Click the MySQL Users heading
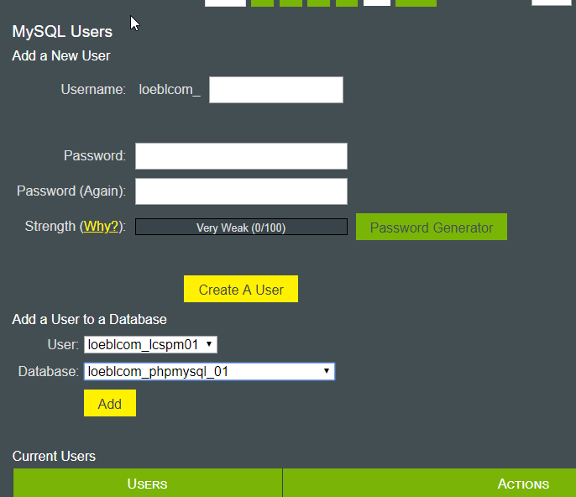576x497 pixels. pos(62,32)
